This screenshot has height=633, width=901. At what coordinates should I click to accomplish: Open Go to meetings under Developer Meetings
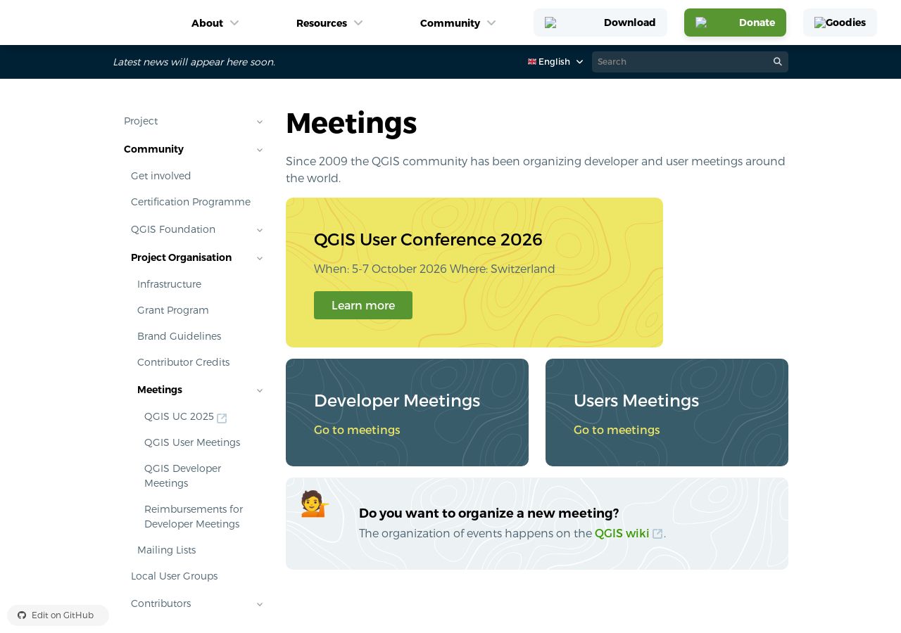point(357,430)
